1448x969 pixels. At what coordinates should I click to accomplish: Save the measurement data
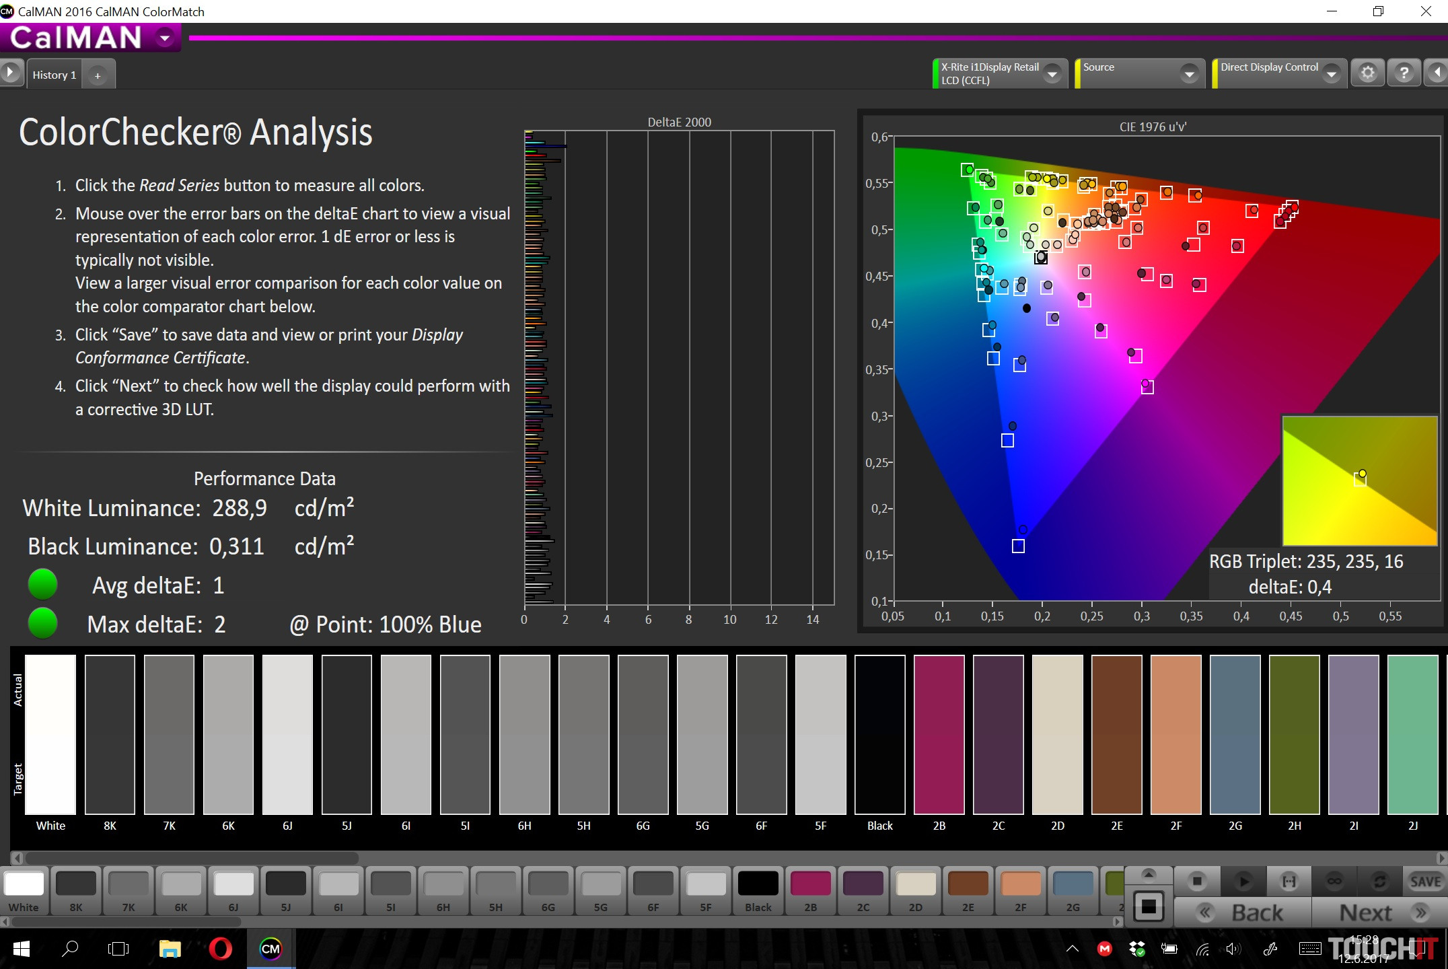1424,881
